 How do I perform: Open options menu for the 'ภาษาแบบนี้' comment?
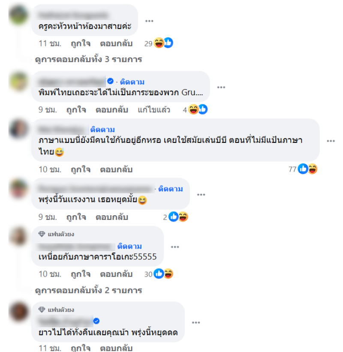click(x=331, y=141)
